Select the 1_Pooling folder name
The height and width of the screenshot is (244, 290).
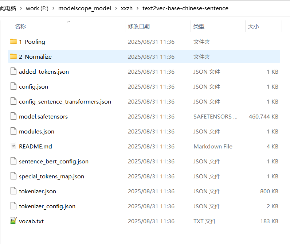(x=32, y=42)
